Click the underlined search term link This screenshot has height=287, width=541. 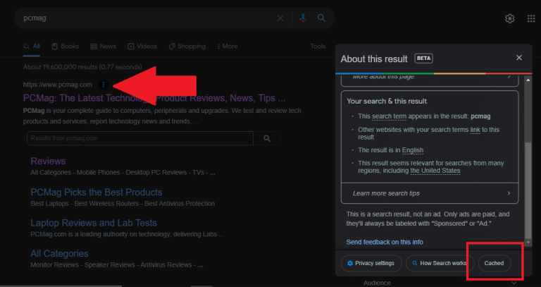pos(389,116)
